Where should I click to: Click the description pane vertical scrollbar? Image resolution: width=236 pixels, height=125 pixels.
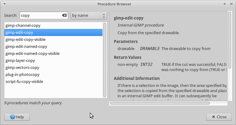[230, 40]
